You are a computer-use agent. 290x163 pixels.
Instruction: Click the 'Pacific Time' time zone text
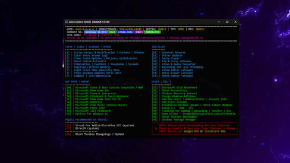111,35
